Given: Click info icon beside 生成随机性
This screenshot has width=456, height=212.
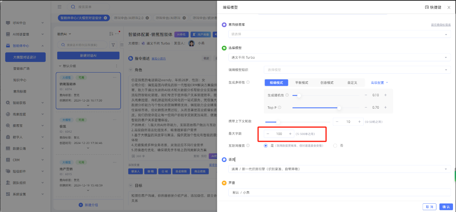Looking at the screenshot, I should coord(287,95).
